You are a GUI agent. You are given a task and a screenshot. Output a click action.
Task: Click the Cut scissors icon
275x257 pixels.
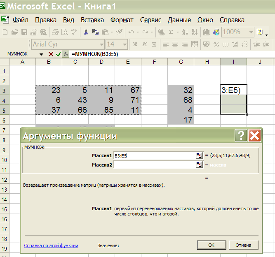[86, 32]
